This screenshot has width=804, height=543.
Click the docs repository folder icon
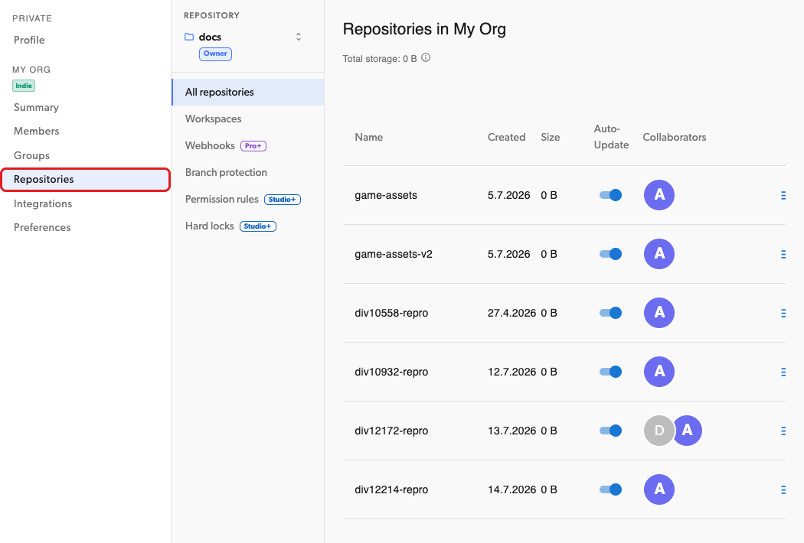[x=189, y=37]
